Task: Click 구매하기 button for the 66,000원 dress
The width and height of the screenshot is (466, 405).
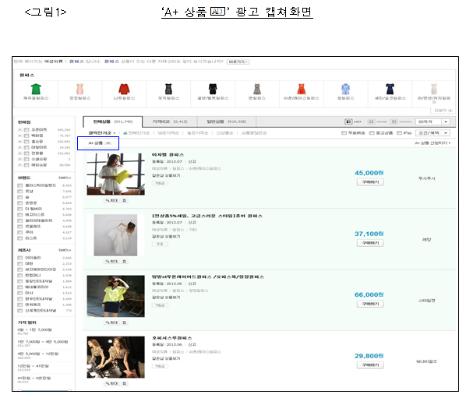Action: click(x=370, y=304)
